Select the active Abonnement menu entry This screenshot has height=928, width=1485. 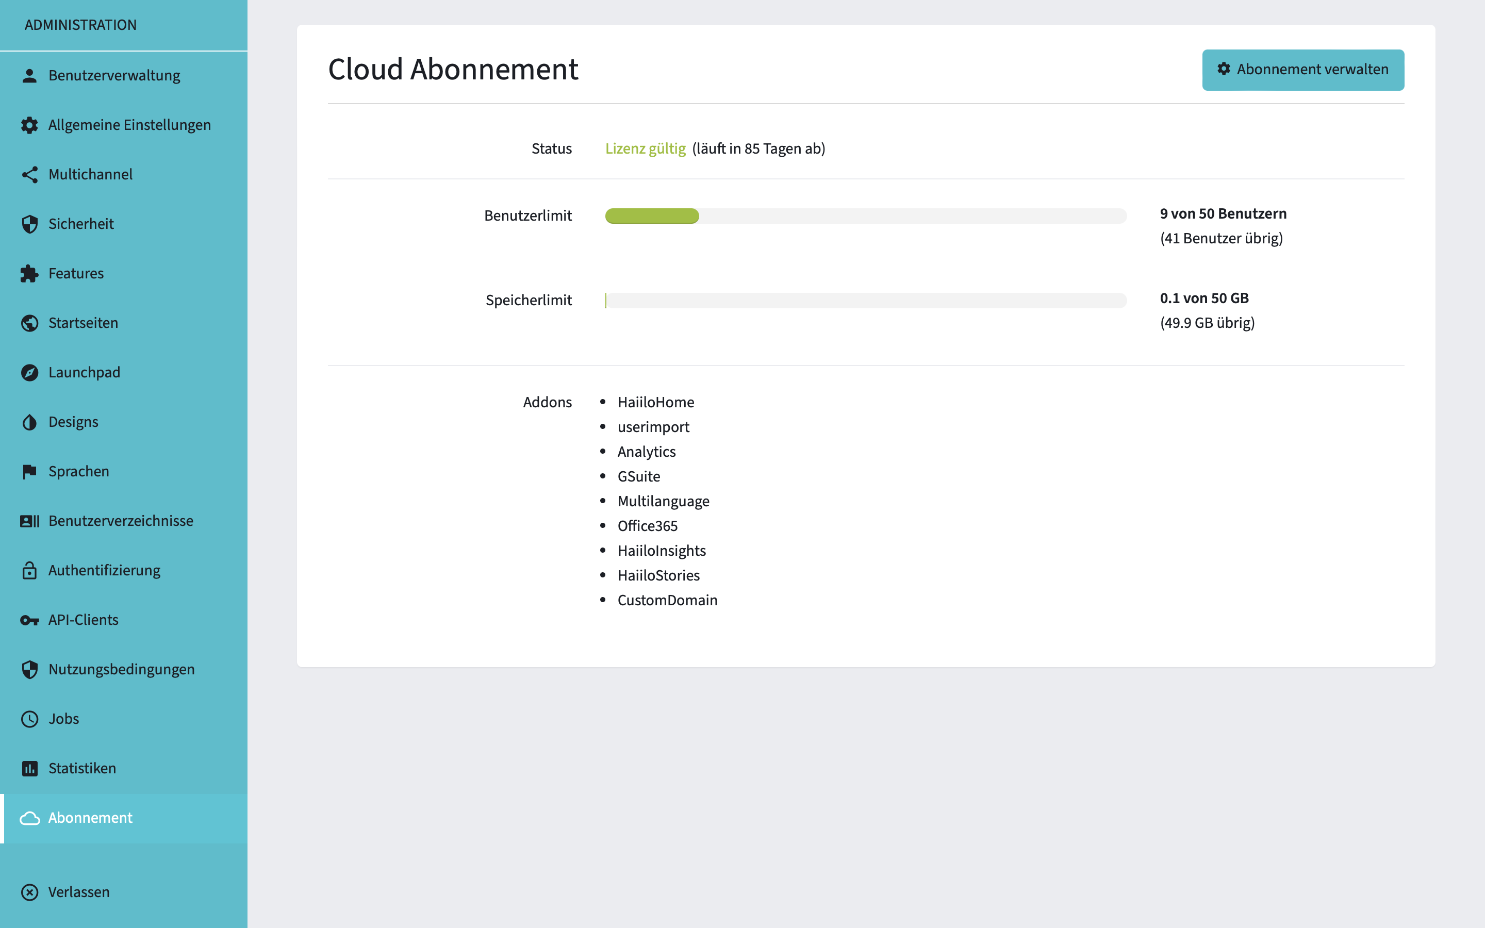tap(90, 818)
